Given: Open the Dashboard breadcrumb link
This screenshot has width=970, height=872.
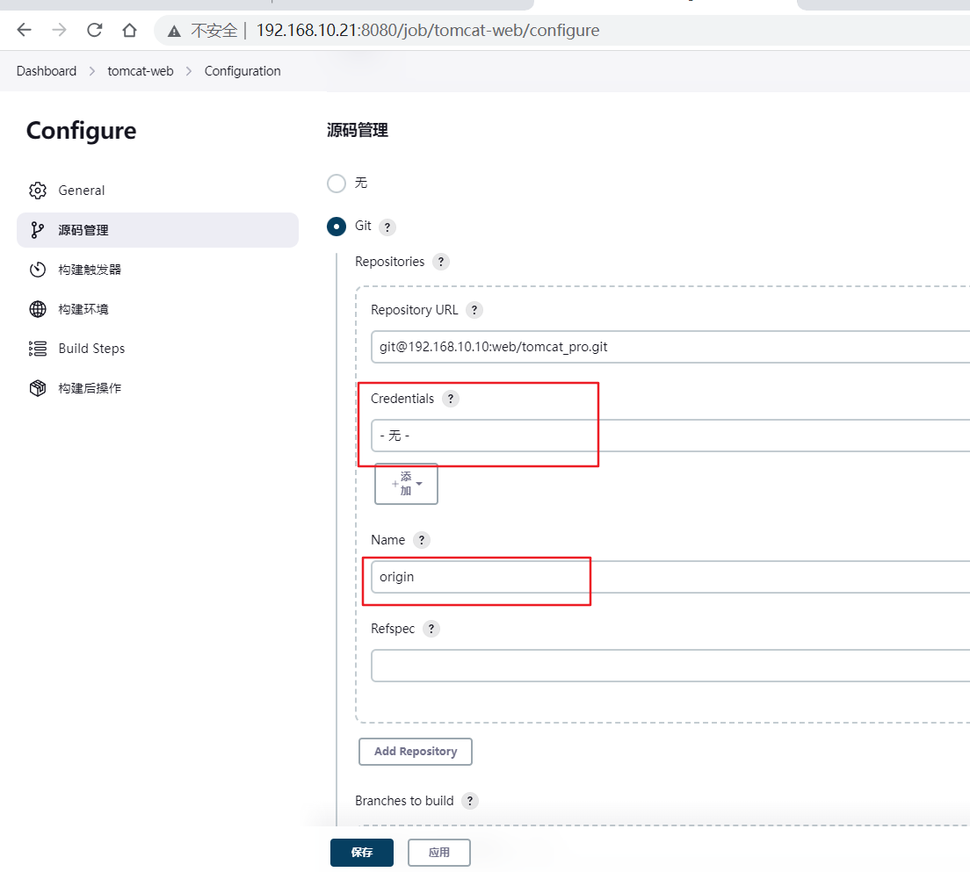Looking at the screenshot, I should (47, 71).
